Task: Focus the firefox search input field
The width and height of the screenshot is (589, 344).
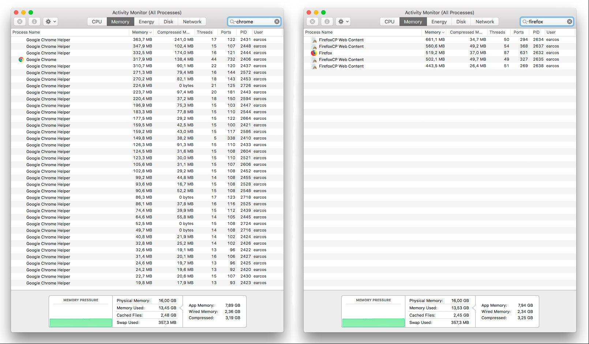Action: 547,22
